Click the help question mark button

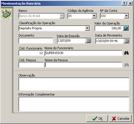point(124,3)
